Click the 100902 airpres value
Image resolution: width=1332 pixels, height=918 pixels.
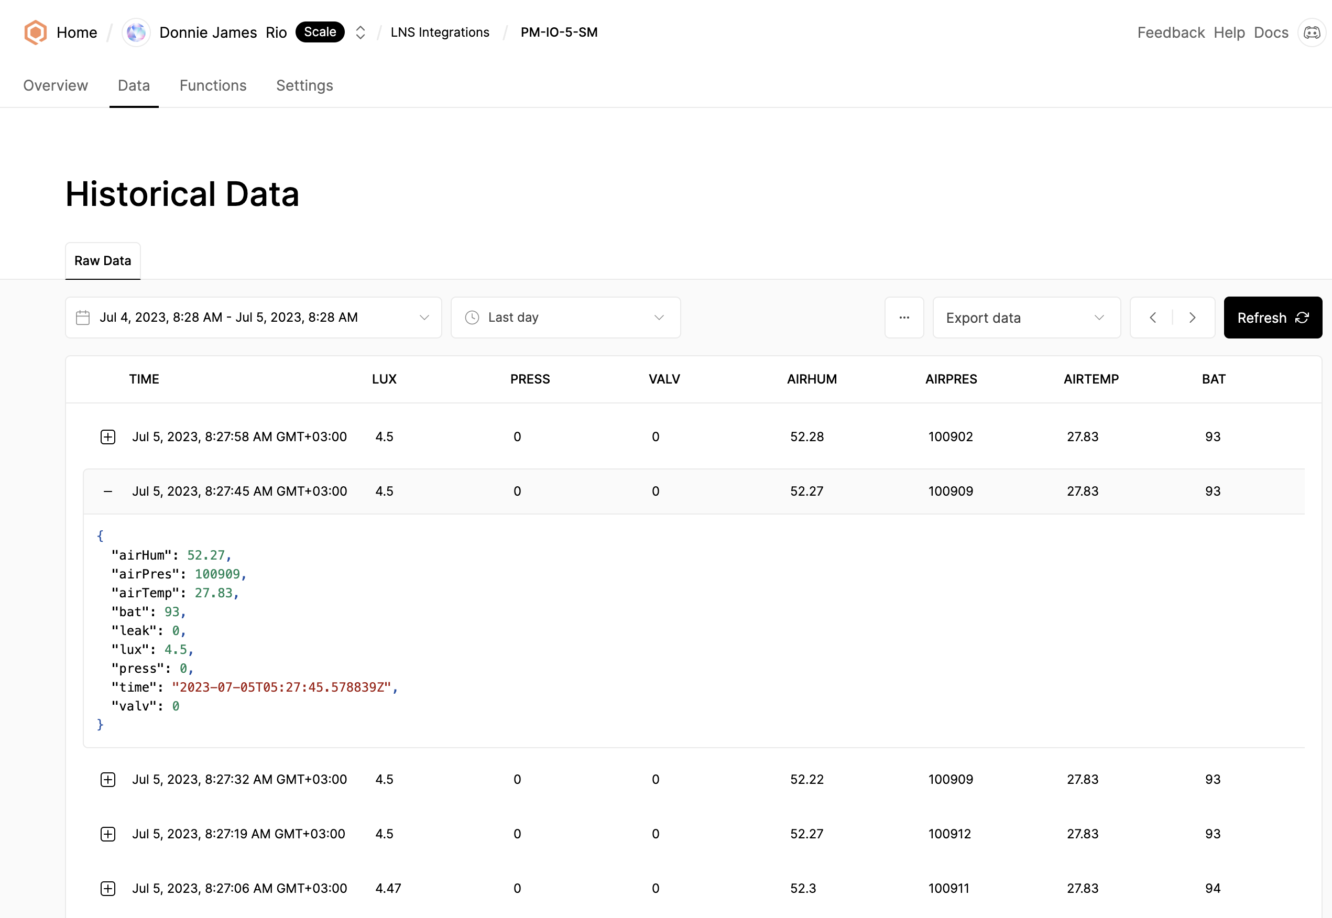(951, 436)
